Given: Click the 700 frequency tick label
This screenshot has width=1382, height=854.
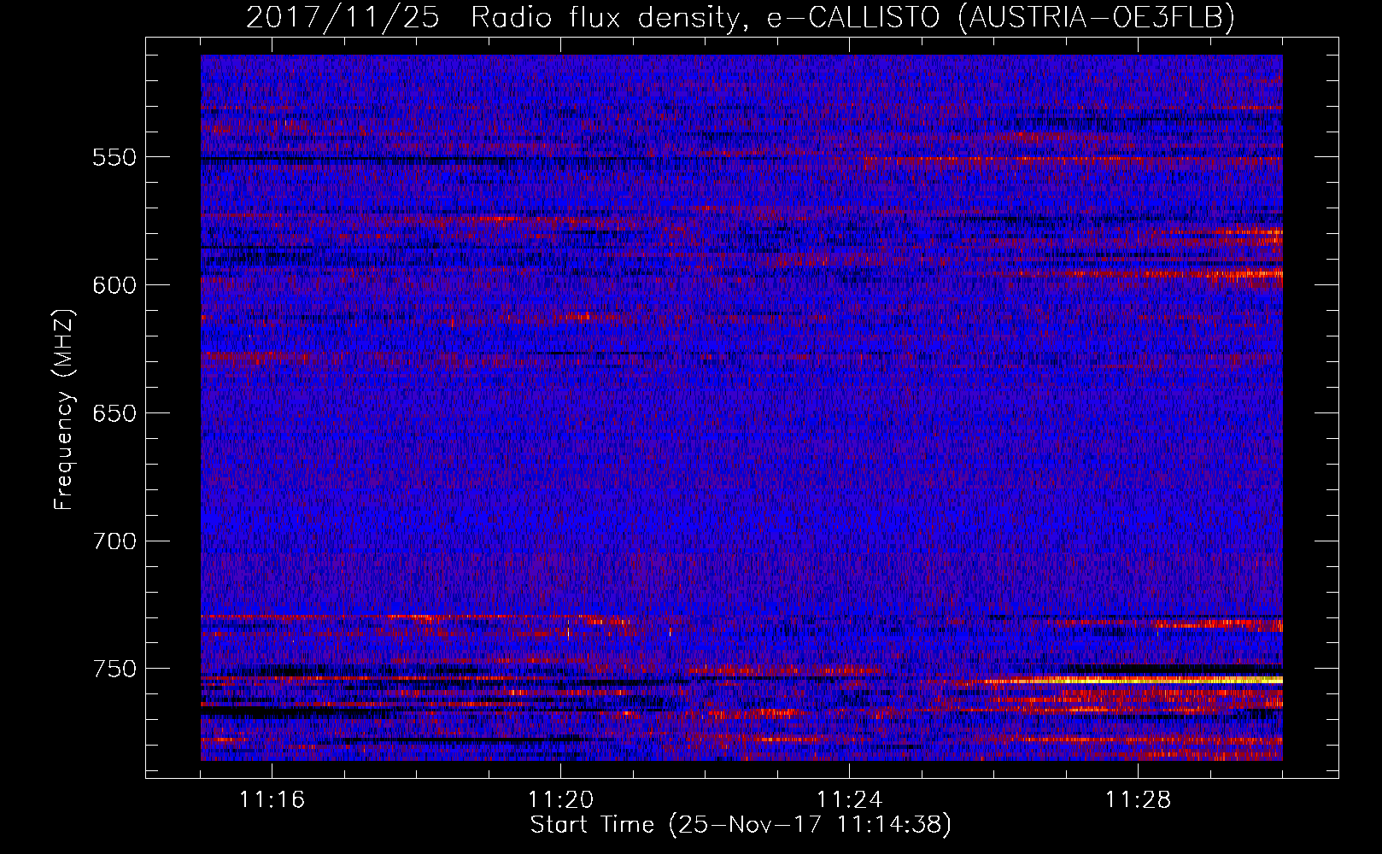Looking at the screenshot, I should click(114, 541).
